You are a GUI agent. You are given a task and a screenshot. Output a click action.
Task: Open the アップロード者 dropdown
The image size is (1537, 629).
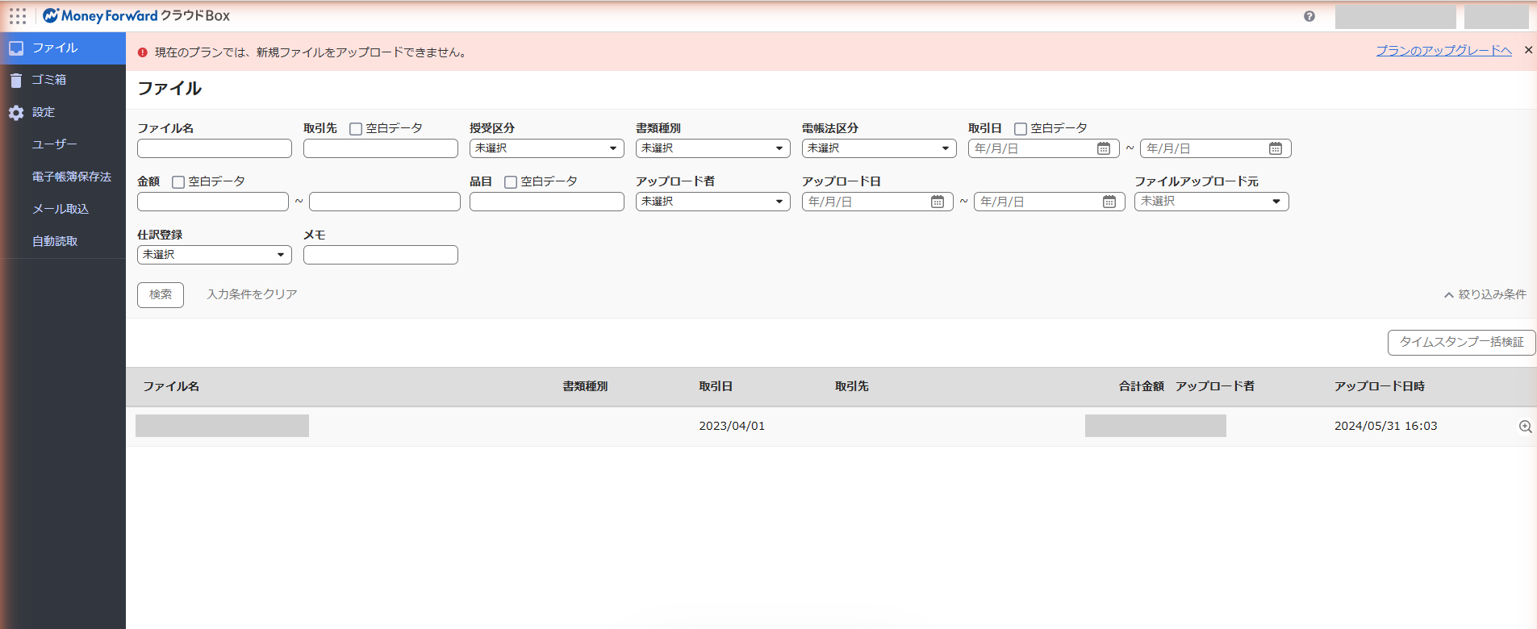[713, 202]
